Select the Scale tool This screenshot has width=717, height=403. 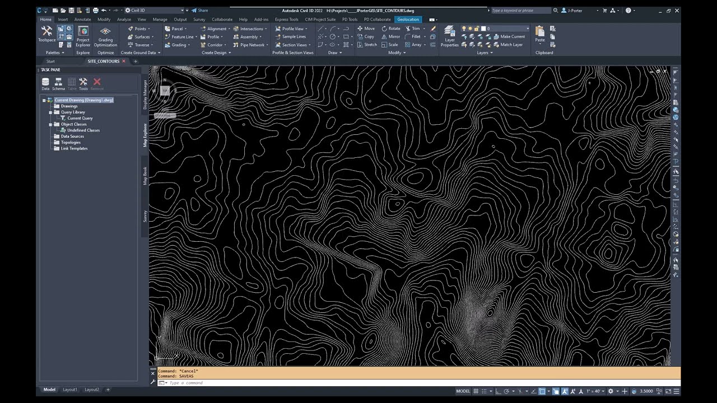[x=390, y=45]
